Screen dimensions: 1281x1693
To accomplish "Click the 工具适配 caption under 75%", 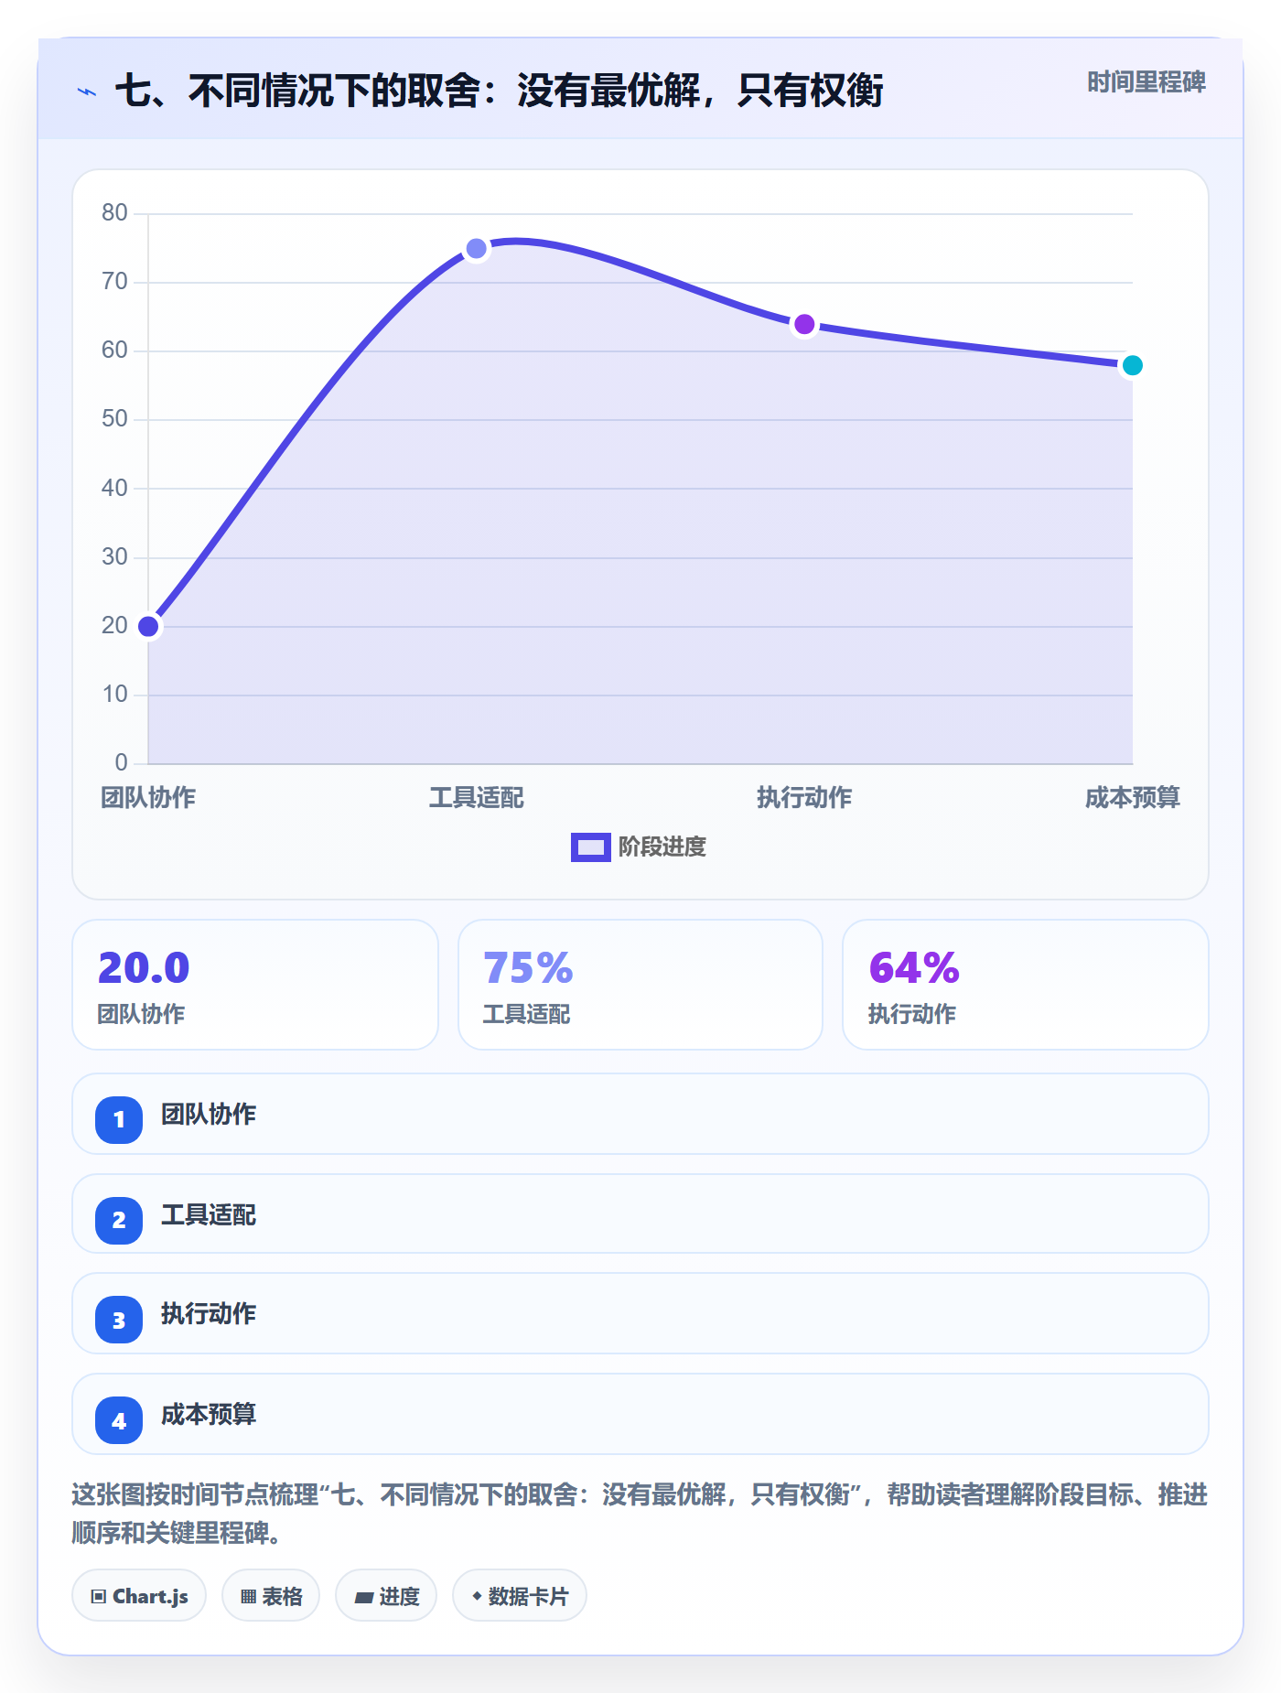I will (526, 1014).
